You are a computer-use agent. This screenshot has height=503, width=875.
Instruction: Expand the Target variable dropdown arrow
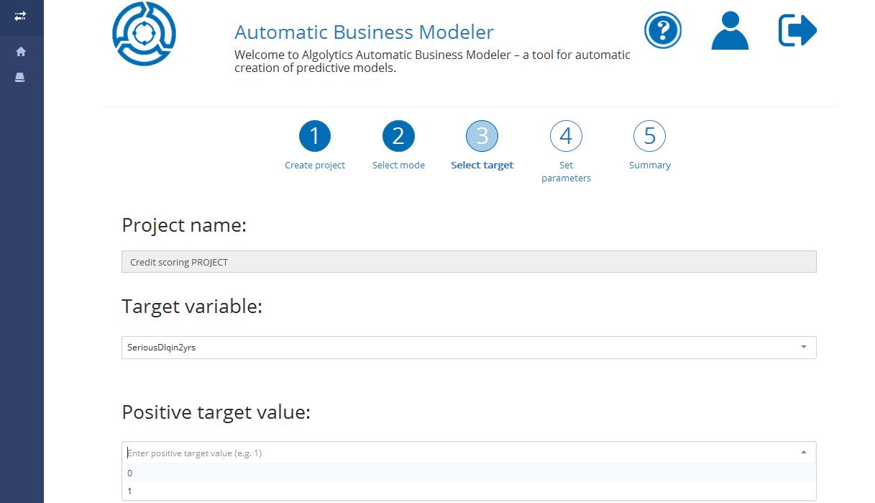tap(803, 348)
